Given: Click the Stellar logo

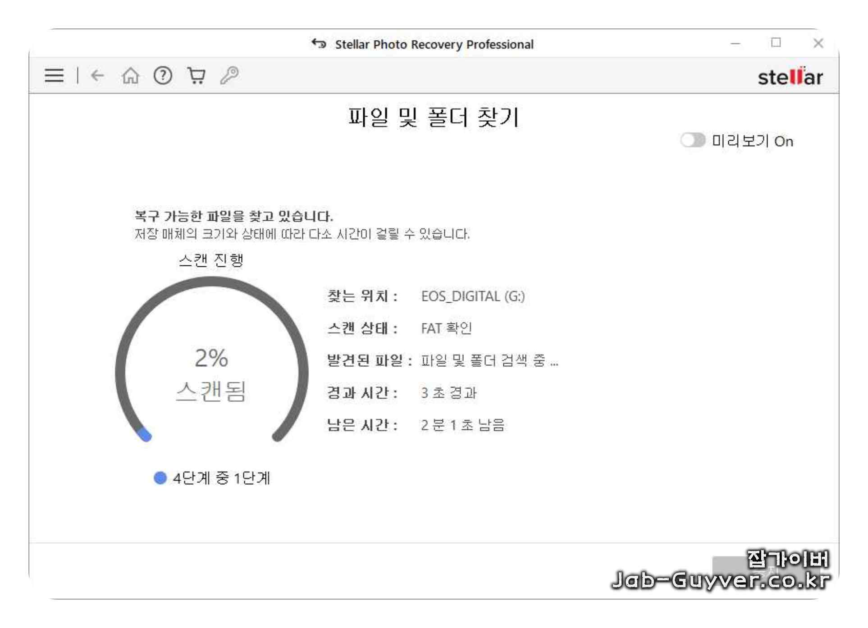Looking at the screenshot, I should (790, 77).
